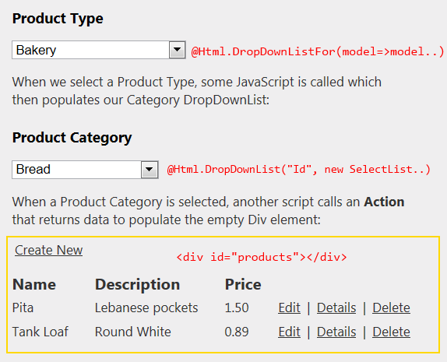This screenshot has width=447, height=362.
Task: Select the Product Type heading
Action: (x=58, y=19)
